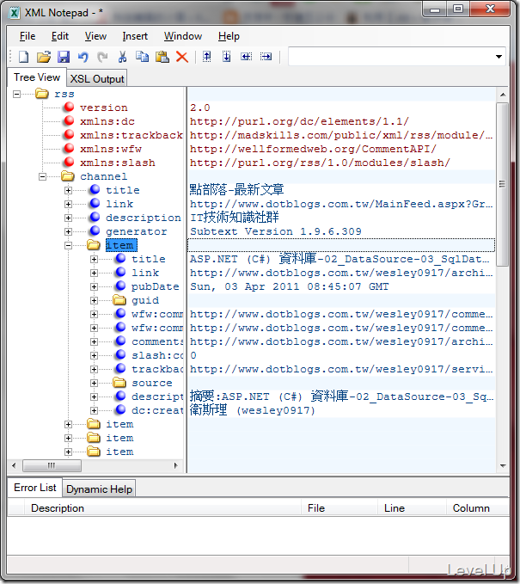Viewport: 520px width, 584px height.
Task: Click value 'Subtext Version 1.9.6.309'
Action: (x=275, y=231)
